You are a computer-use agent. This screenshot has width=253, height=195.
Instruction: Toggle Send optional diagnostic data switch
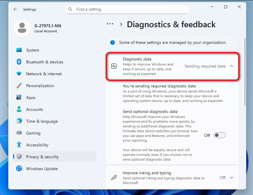(220, 135)
